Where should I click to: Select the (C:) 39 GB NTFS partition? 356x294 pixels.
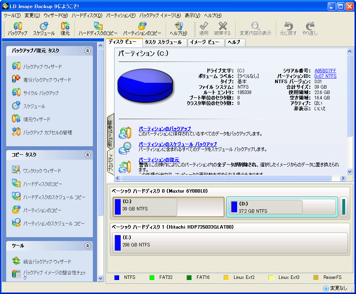pos(168,207)
